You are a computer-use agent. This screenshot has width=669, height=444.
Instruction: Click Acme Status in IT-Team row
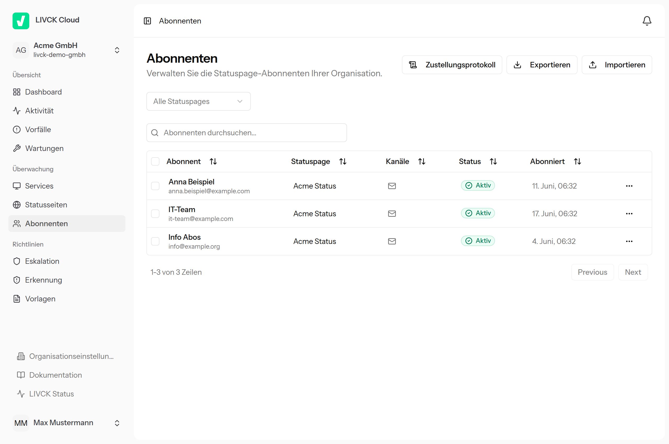[x=315, y=214]
